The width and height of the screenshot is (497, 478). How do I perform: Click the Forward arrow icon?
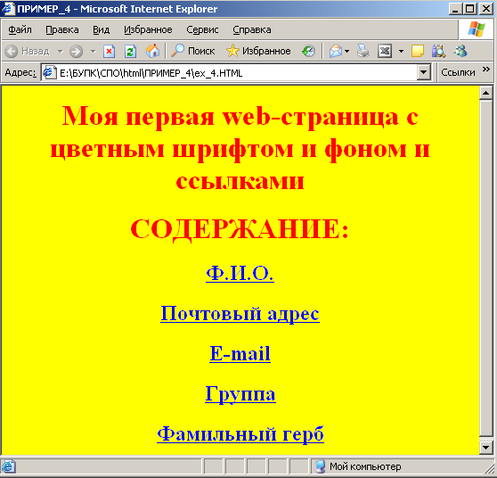tap(76, 51)
